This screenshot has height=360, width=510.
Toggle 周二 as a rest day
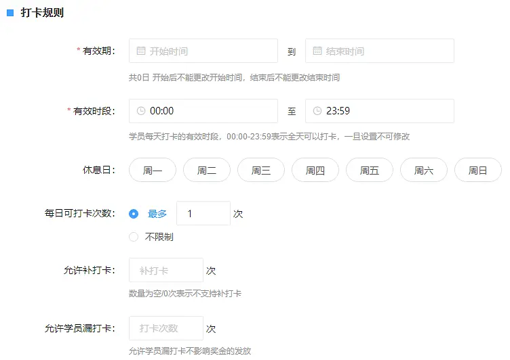point(207,171)
